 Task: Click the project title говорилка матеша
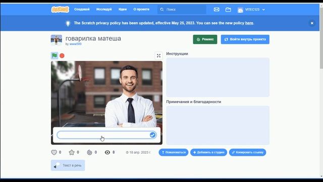pos(93,38)
